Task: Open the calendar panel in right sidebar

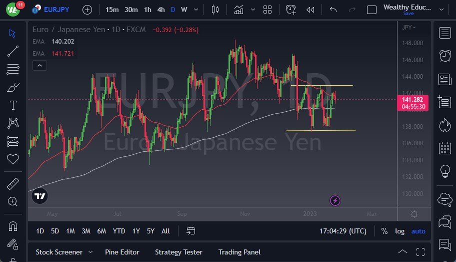Action: 444,148
